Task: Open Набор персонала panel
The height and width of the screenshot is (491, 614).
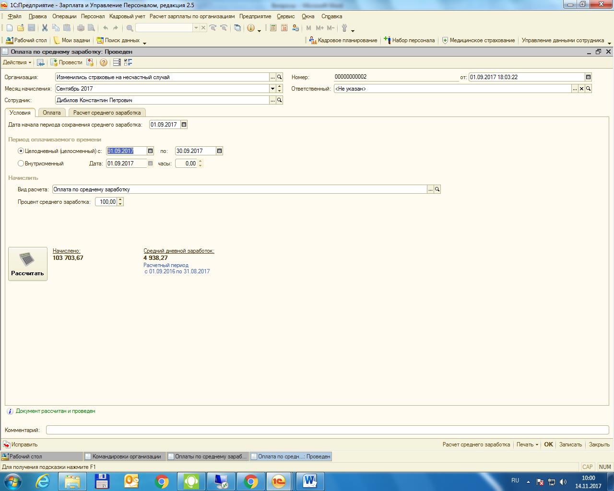Action: point(409,40)
